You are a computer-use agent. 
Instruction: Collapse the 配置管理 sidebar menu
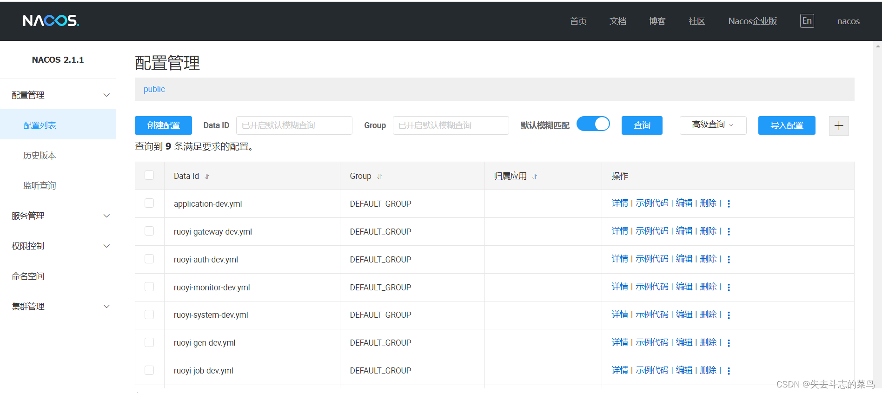tap(58, 95)
